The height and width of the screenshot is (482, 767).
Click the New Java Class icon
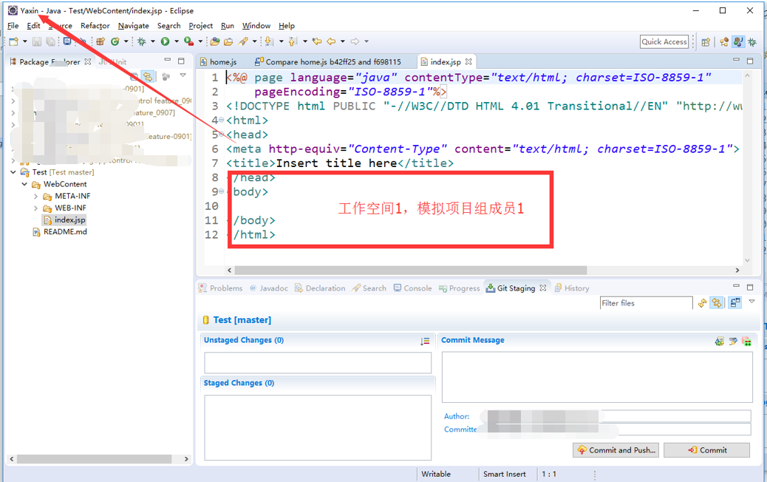coord(115,41)
